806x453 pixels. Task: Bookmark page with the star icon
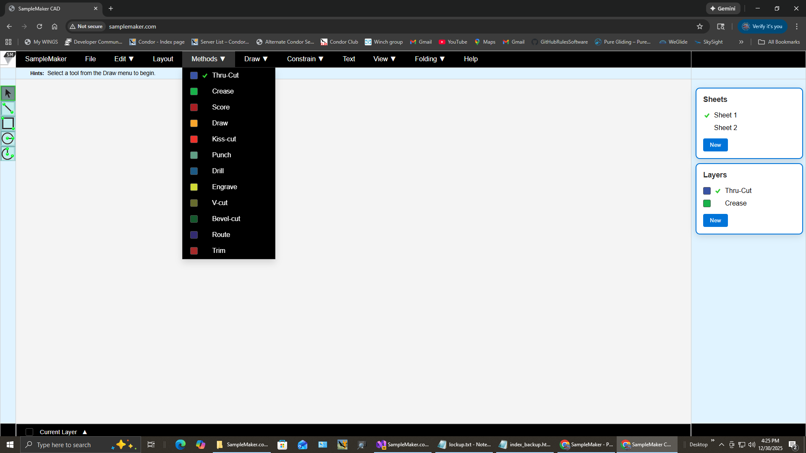coord(700,26)
